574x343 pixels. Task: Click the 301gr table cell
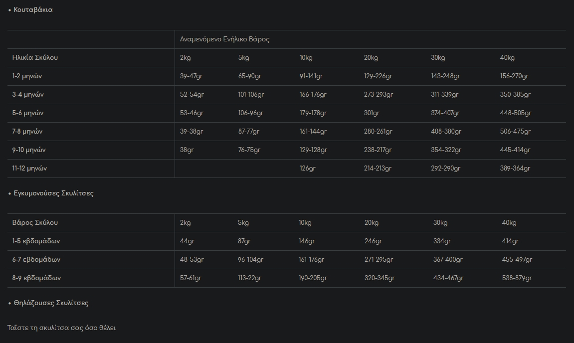click(372, 113)
